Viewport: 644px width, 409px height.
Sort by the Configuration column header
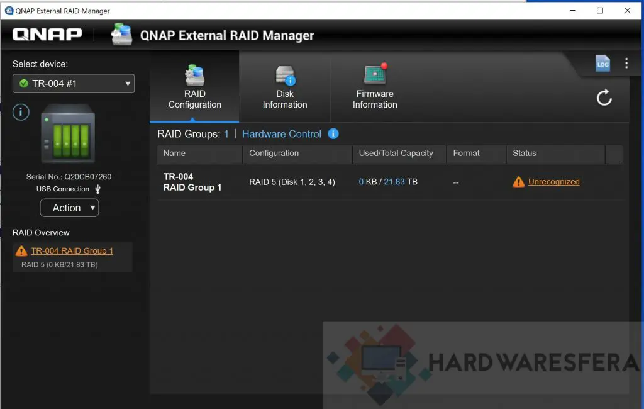point(297,154)
